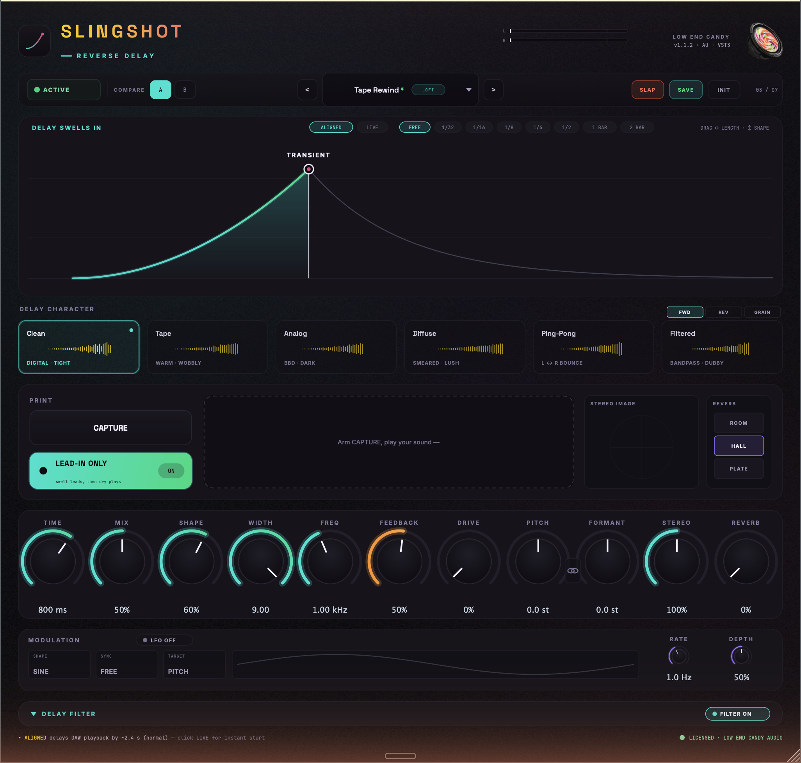The image size is (801, 763).
Task: Choose ROOM reverb type
Action: coord(739,423)
